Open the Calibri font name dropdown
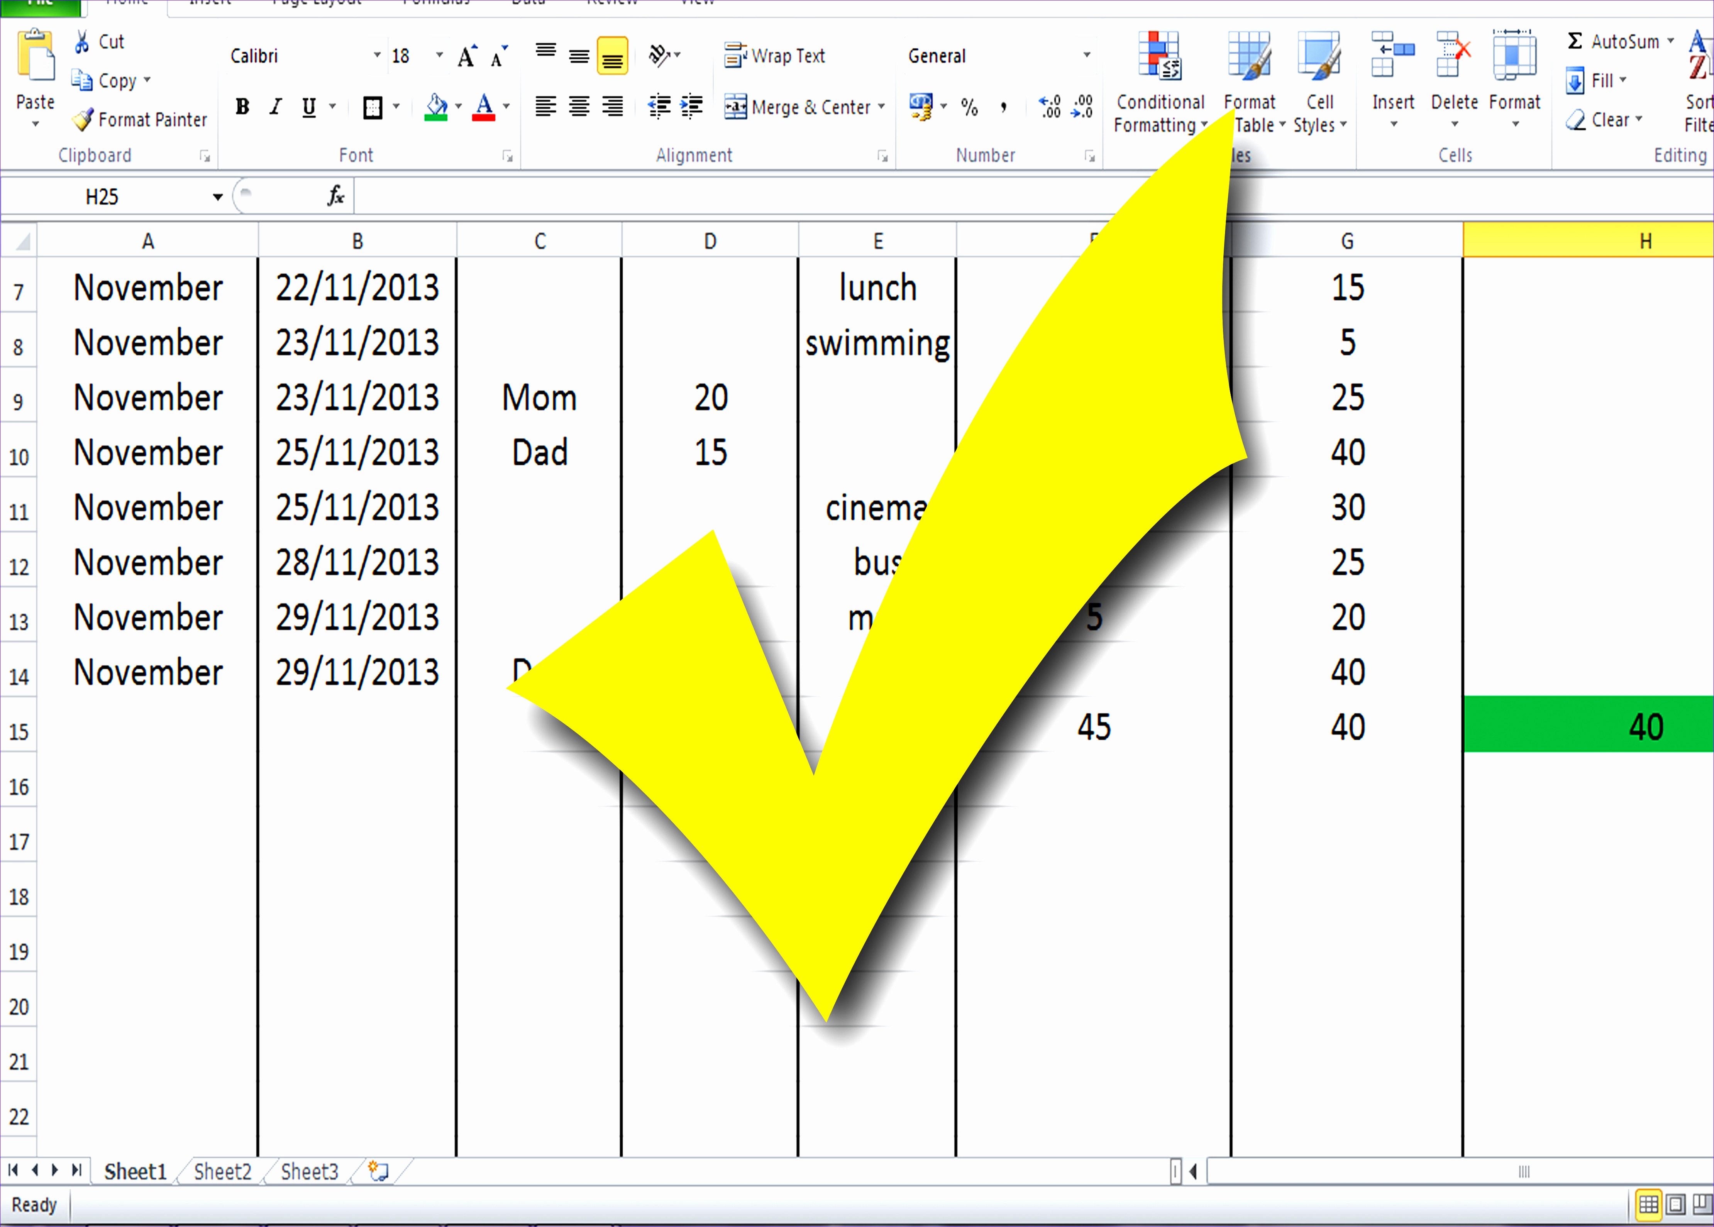This screenshot has height=1227, width=1714. point(377,56)
